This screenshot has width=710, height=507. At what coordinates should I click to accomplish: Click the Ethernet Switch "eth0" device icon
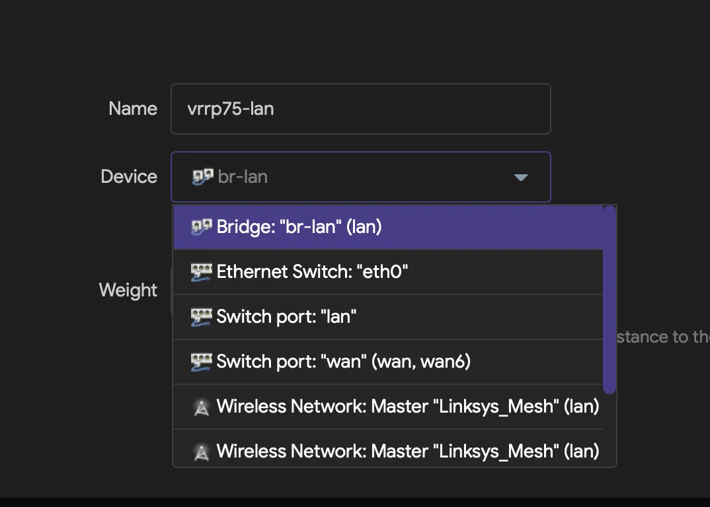[201, 272]
